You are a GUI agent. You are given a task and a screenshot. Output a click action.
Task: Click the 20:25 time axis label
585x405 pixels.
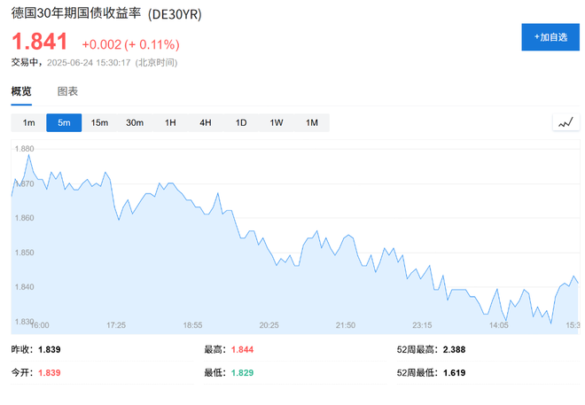coord(269,325)
